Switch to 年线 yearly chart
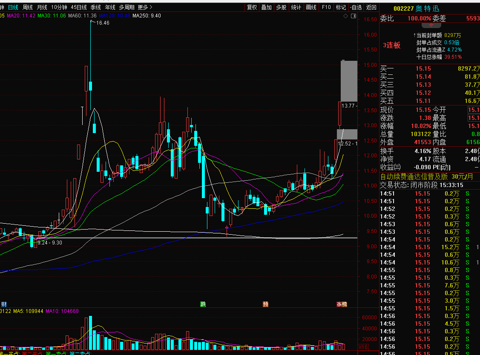The height and width of the screenshot is (355, 480). (110, 7)
